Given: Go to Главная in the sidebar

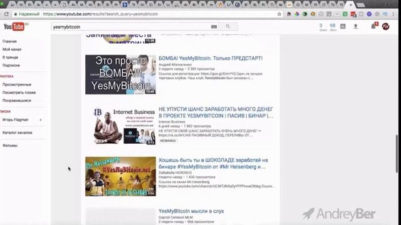Looking at the screenshot, I should tap(10, 41).
